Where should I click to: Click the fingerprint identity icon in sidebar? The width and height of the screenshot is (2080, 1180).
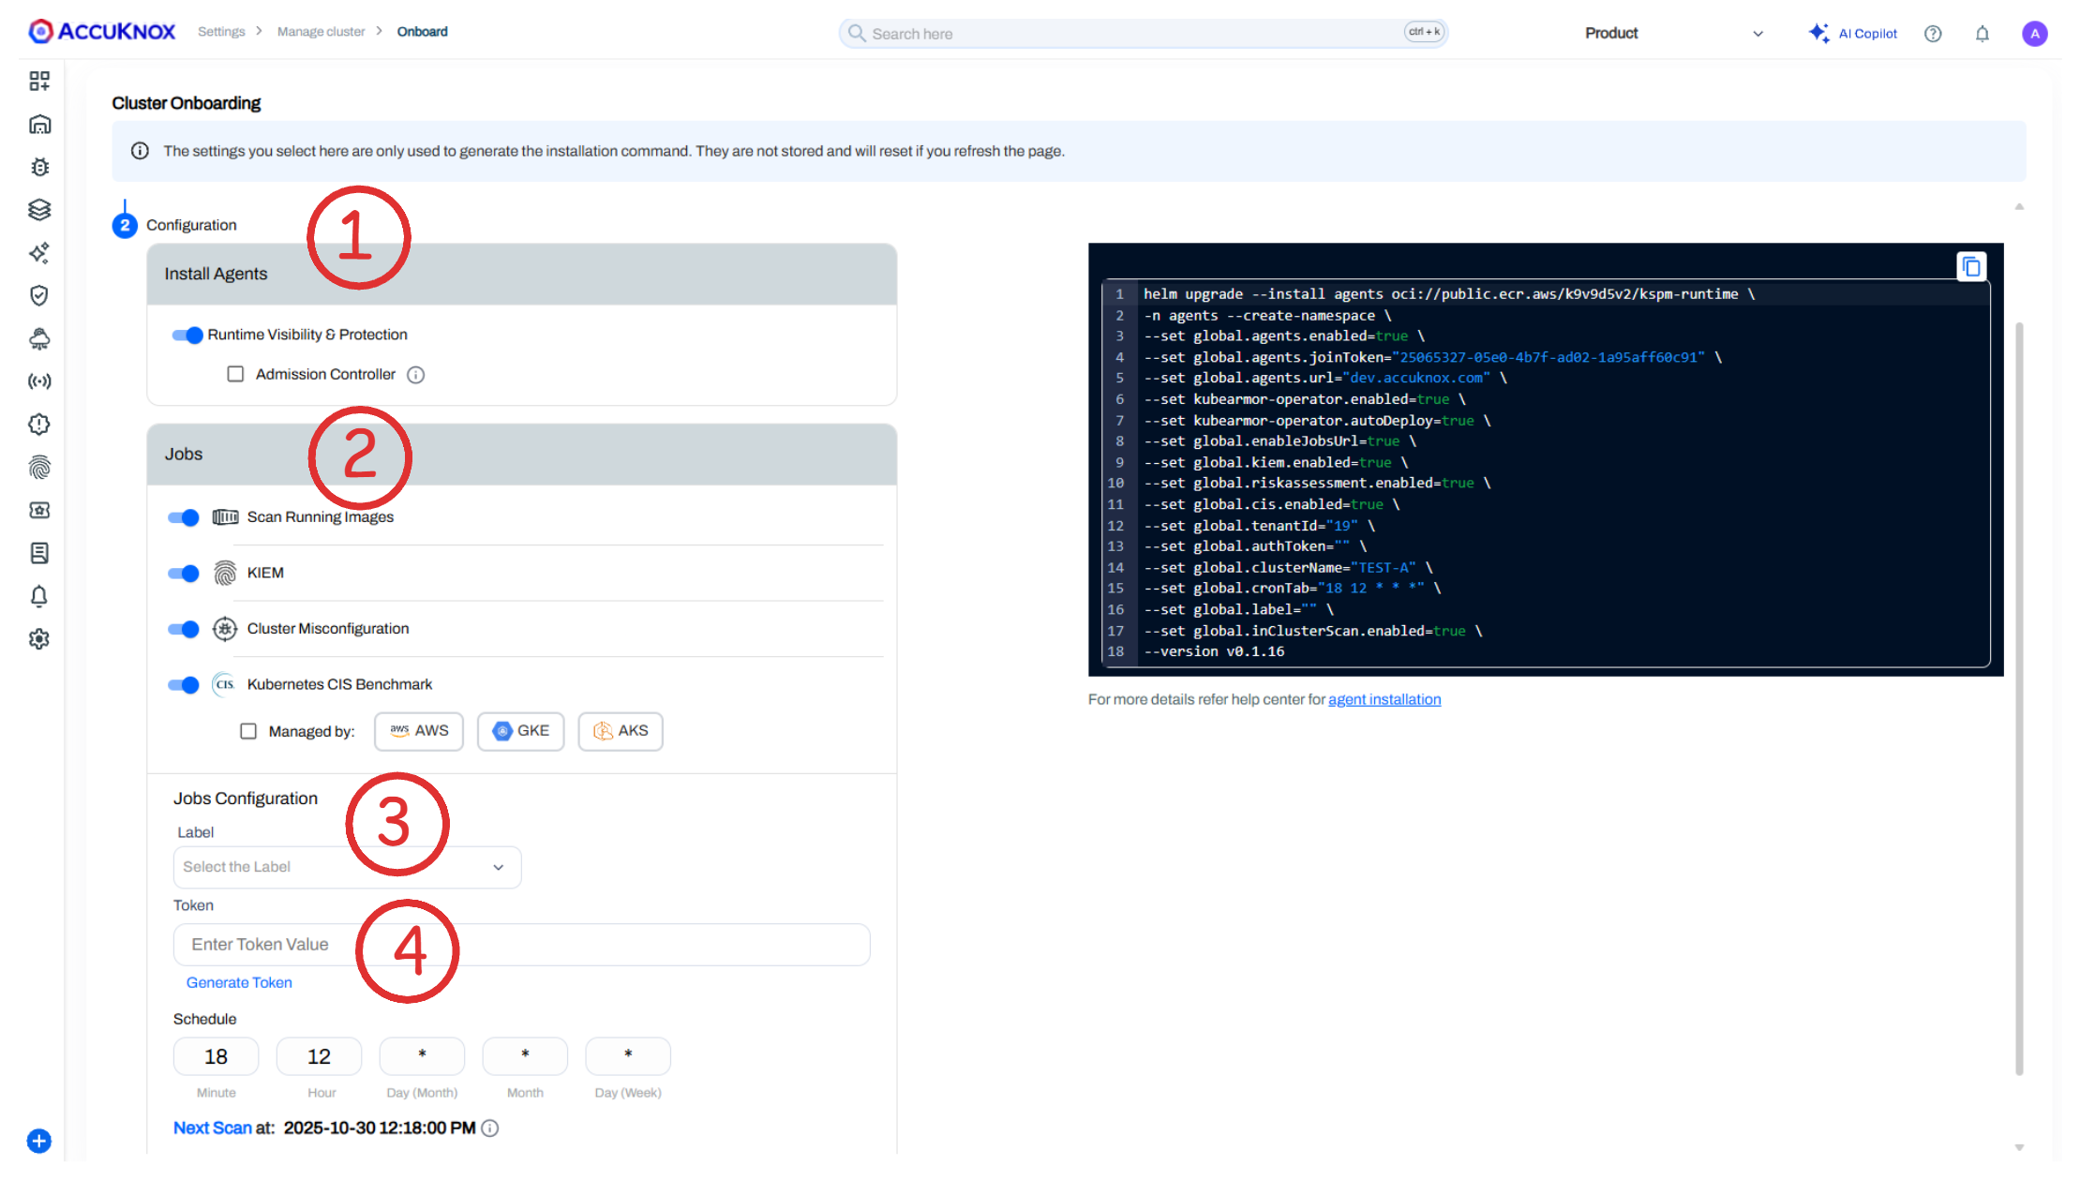pos(39,467)
